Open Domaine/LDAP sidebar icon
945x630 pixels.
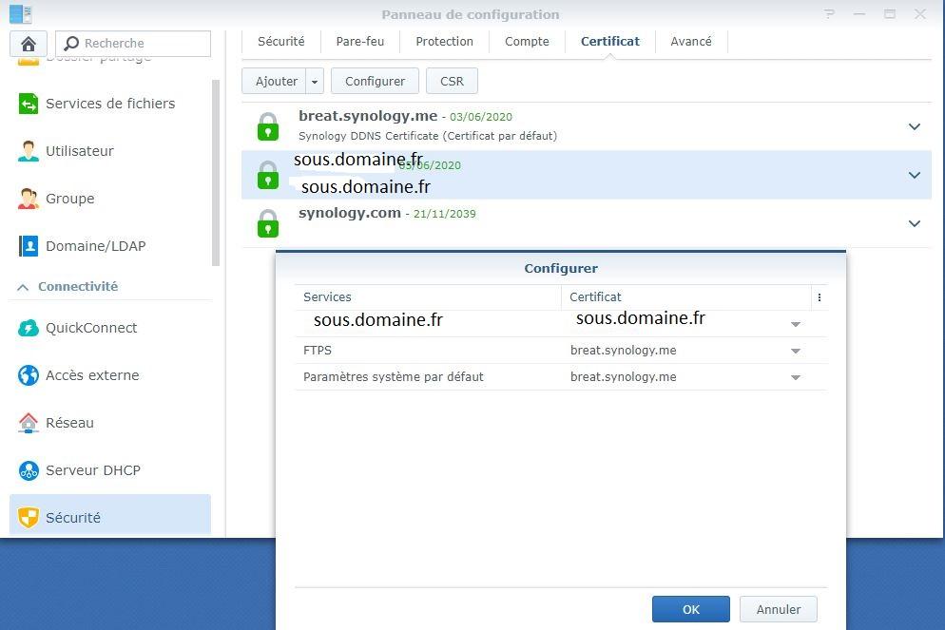tap(29, 246)
